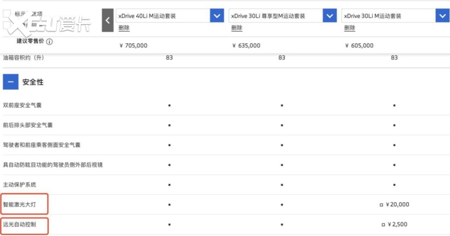Select the price ¥ 635,000

[246, 45]
